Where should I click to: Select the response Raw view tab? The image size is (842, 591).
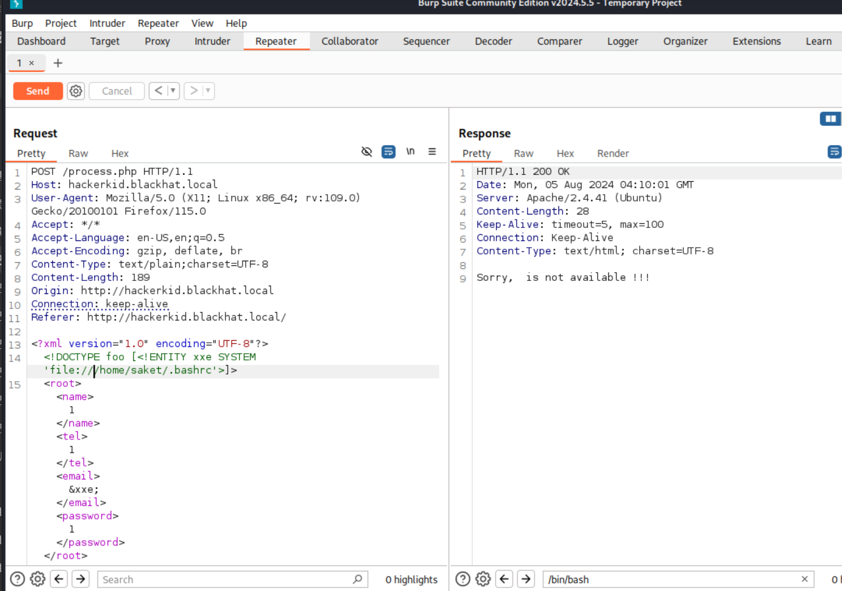pos(524,154)
